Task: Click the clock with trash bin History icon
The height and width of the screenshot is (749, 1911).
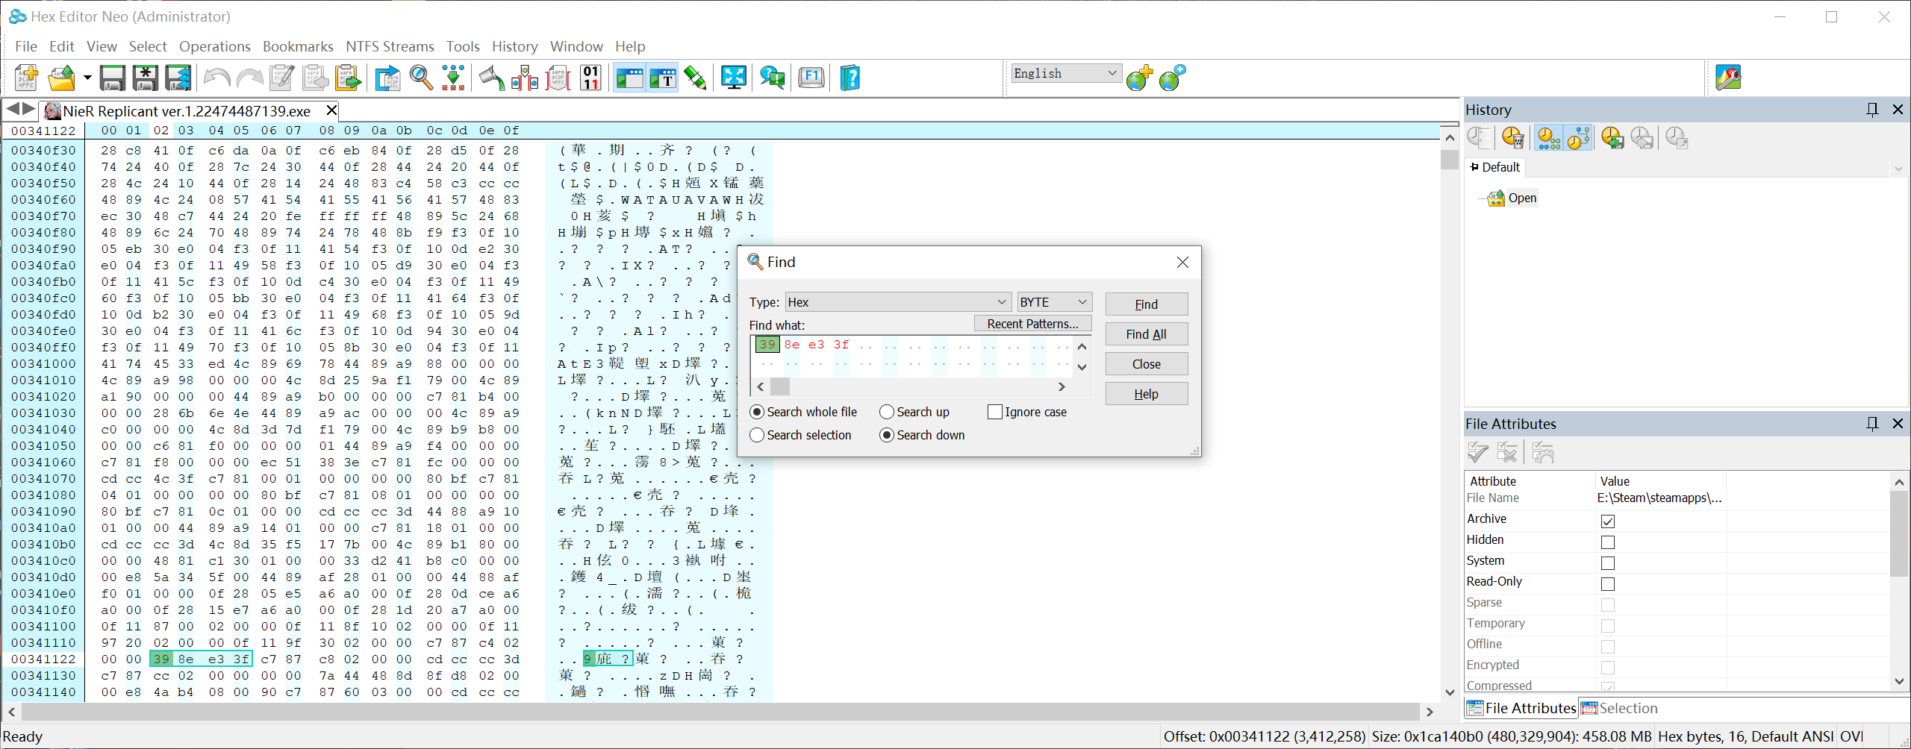Action: (1513, 138)
